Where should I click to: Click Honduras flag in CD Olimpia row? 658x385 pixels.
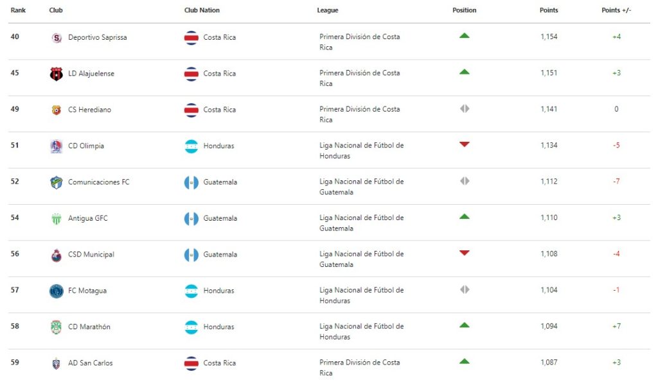click(191, 146)
